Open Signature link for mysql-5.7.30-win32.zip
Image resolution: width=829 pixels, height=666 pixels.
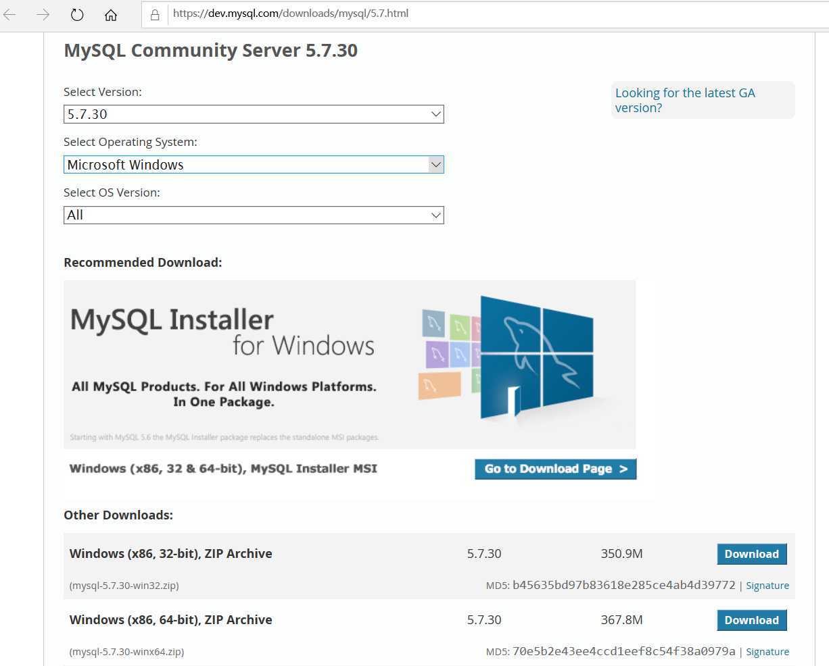pyautogui.click(x=767, y=586)
